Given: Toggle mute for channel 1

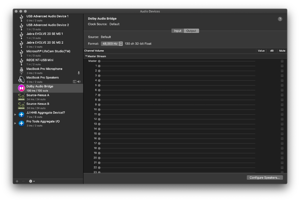Looking at the screenshot, I should pyautogui.click(x=282, y=66).
